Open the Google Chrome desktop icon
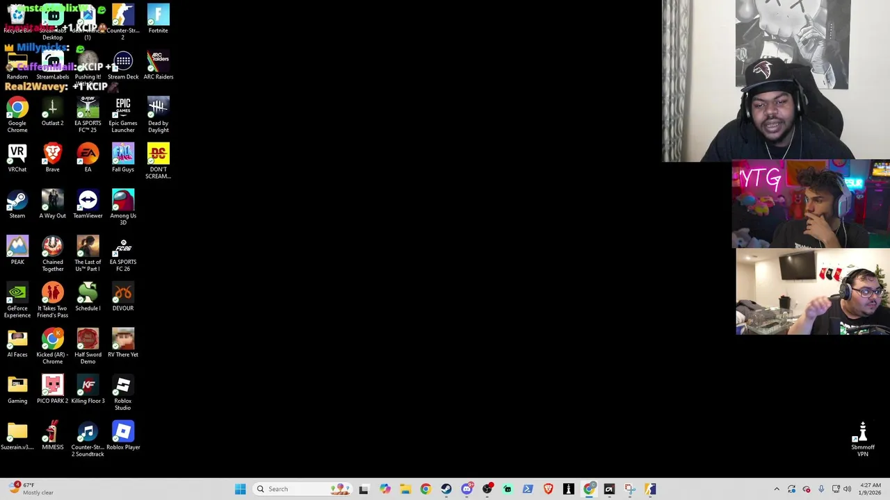Screen dimensions: 890x500 point(17,115)
